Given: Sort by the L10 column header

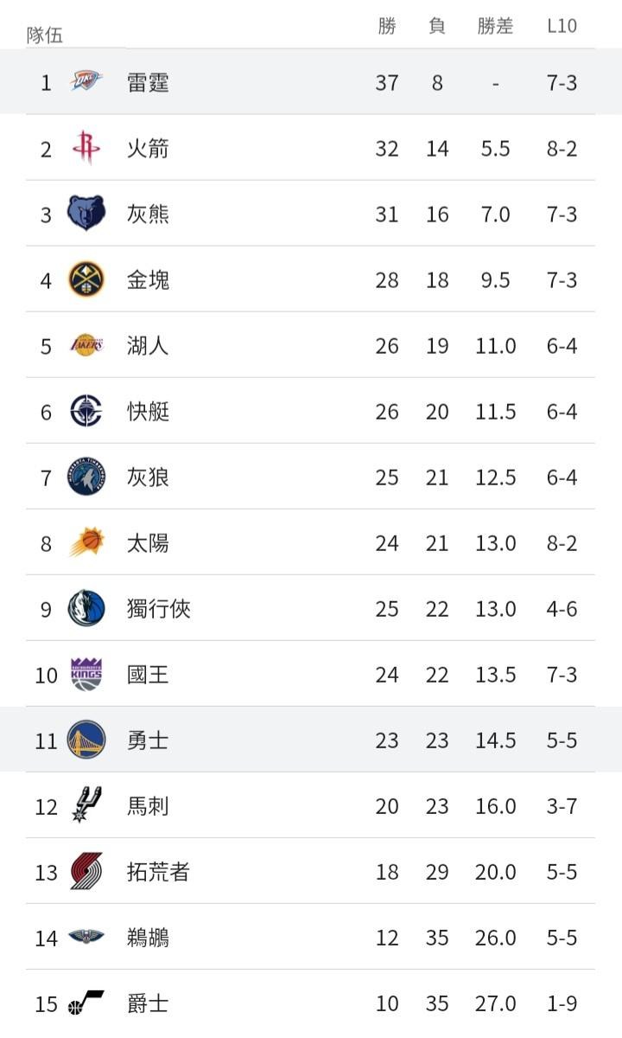Looking at the screenshot, I should point(562,26).
